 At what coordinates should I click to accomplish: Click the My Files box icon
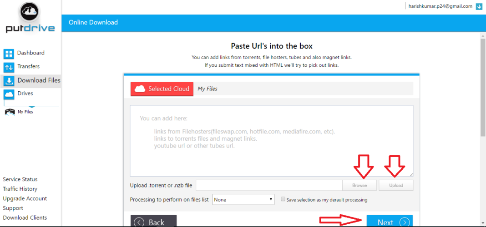pyautogui.click(x=10, y=112)
